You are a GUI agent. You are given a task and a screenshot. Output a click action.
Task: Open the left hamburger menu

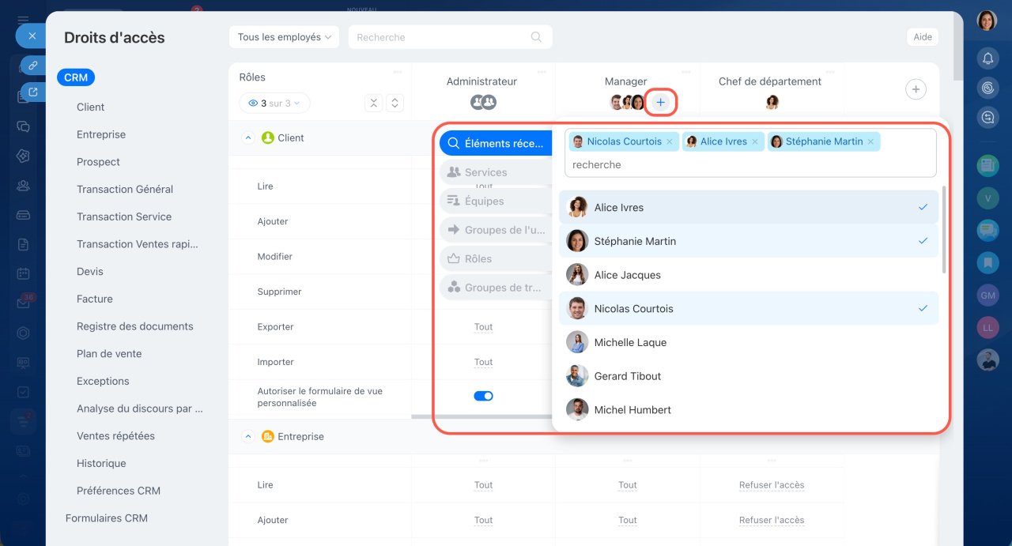click(23, 20)
